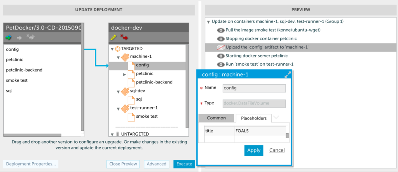Toggle eye icon for 'Stopping docker container petclinic'
Screen dimensions: 398x172
(221, 38)
